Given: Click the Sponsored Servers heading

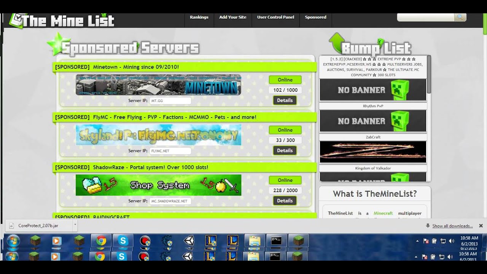Looking at the screenshot, I should (130, 48).
